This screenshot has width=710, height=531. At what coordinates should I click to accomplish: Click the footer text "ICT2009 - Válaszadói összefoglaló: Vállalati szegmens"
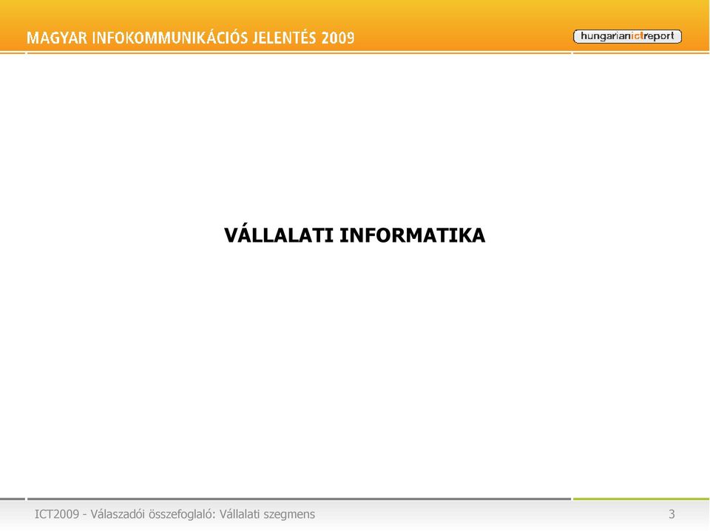175,514
